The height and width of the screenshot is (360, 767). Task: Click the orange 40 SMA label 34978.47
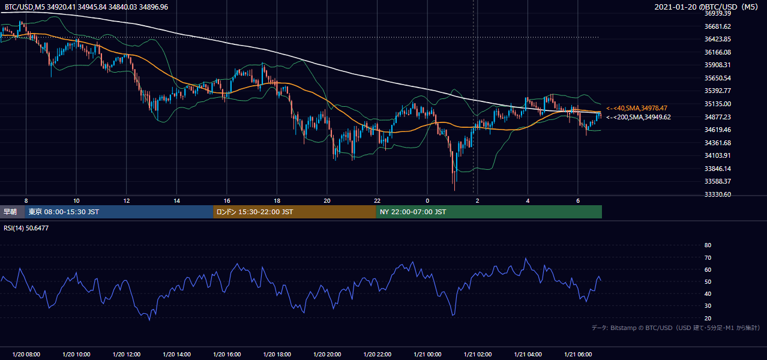[x=637, y=108]
